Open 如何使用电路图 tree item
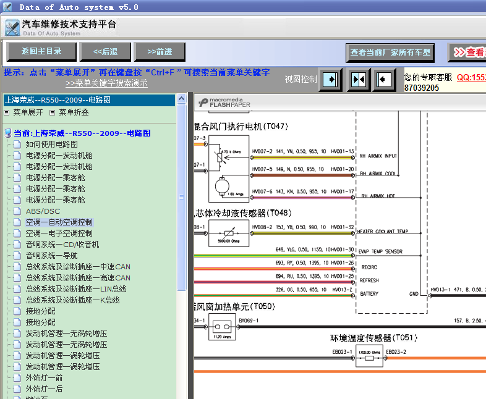The image size is (486, 399). coord(51,145)
